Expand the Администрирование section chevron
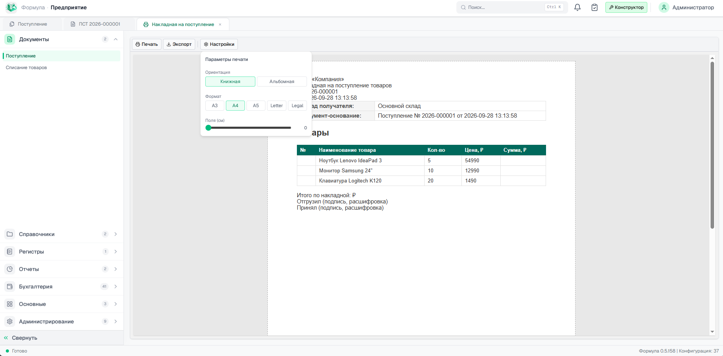This screenshot has height=356, width=723. tap(116, 321)
